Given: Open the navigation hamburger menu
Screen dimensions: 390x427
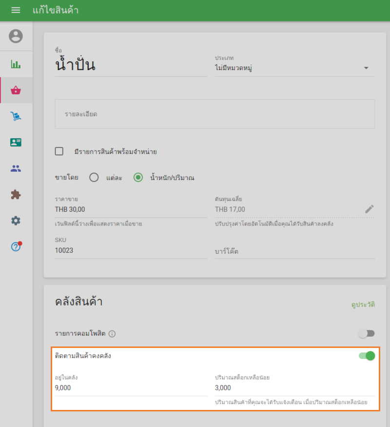Looking at the screenshot, I should point(16,10).
